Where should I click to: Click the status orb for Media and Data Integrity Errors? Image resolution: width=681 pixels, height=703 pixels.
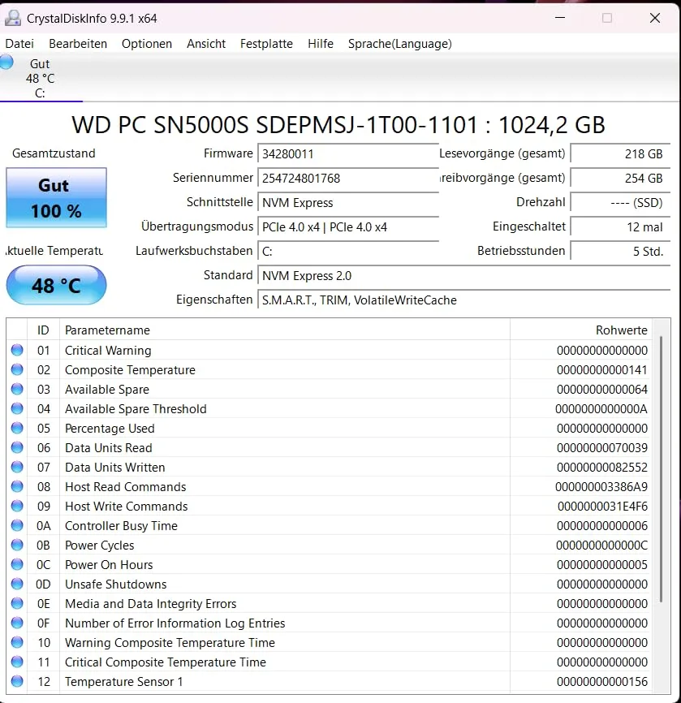tap(17, 603)
